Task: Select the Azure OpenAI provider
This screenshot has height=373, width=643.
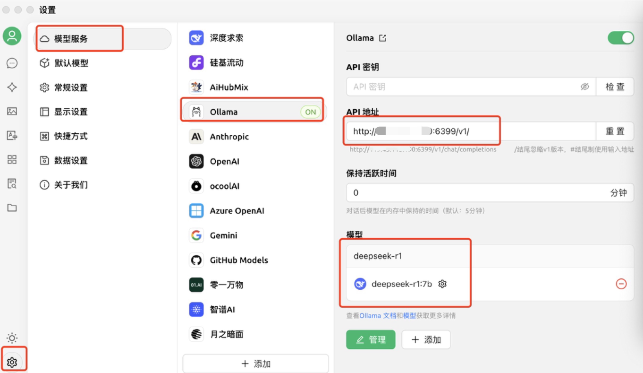Action: tap(255, 211)
